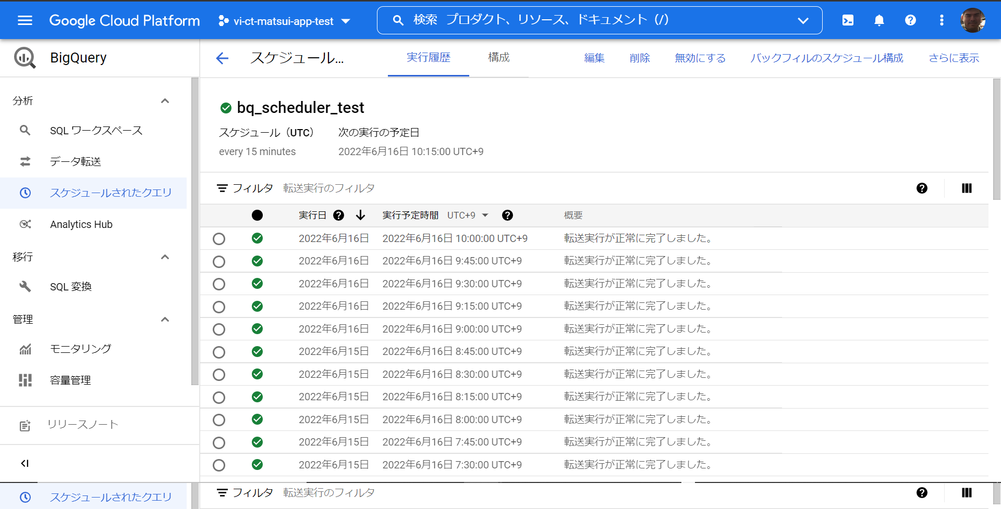The width and height of the screenshot is (1001, 509).
Task: Select the 7:45:00 UTC+9 run radio button
Action: [x=219, y=443]
